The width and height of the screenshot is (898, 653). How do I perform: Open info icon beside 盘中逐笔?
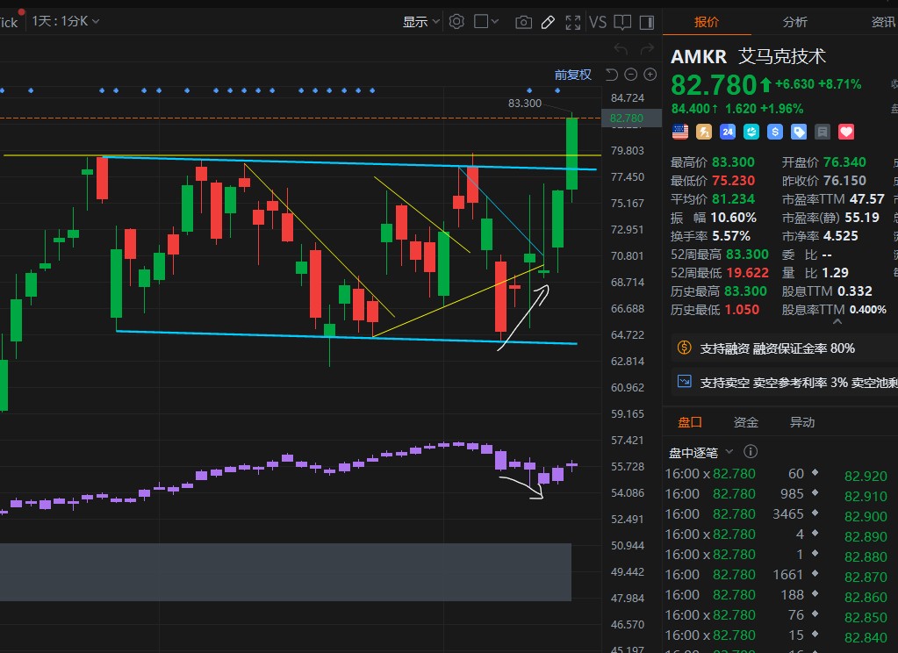click(x=751, y=452)
